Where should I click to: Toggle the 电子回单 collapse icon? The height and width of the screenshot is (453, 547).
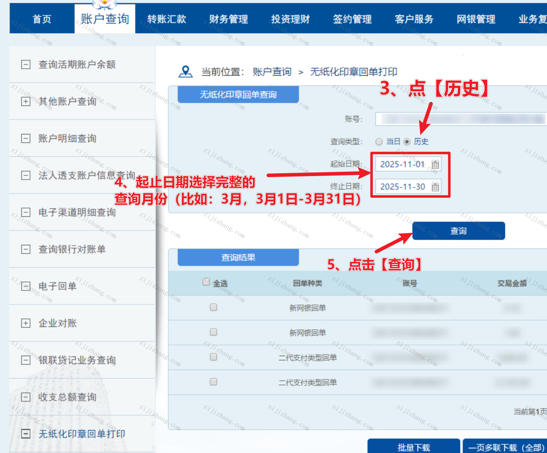coord(26,286)
